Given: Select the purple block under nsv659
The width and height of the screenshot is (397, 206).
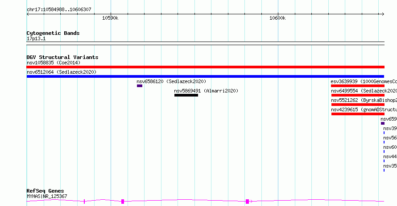Looking at the screenshot, I should pyautogui.click(x=383, y=123).
